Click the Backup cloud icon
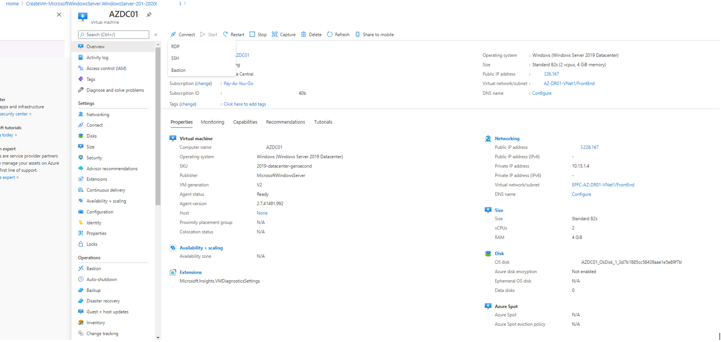This screenshot has height=342, width=721. point(81,290)
